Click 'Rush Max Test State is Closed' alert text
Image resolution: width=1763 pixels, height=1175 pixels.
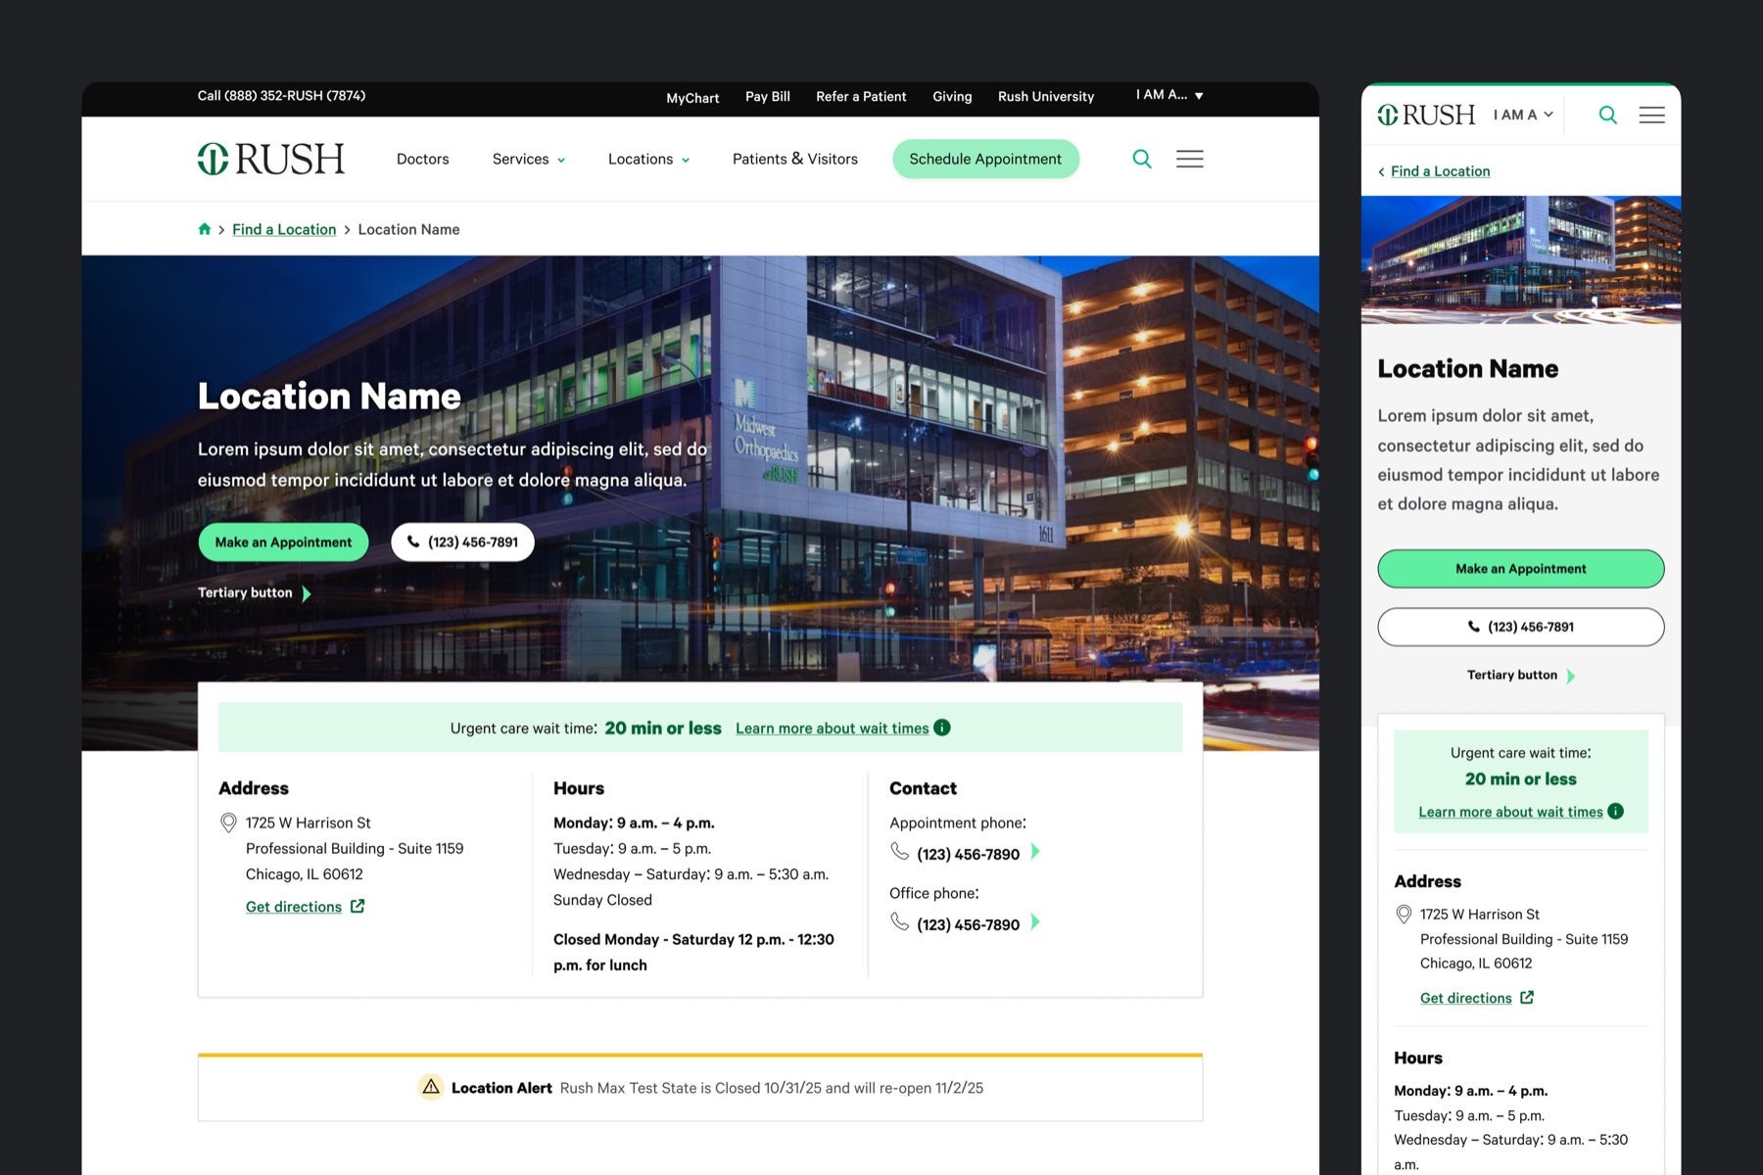pyautogui.click(x=772, y=1088)
